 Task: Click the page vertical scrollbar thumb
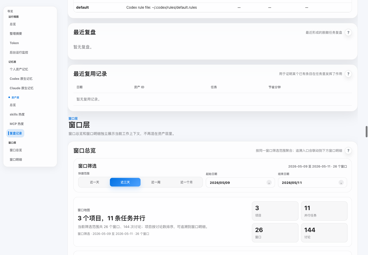[366, 132]
